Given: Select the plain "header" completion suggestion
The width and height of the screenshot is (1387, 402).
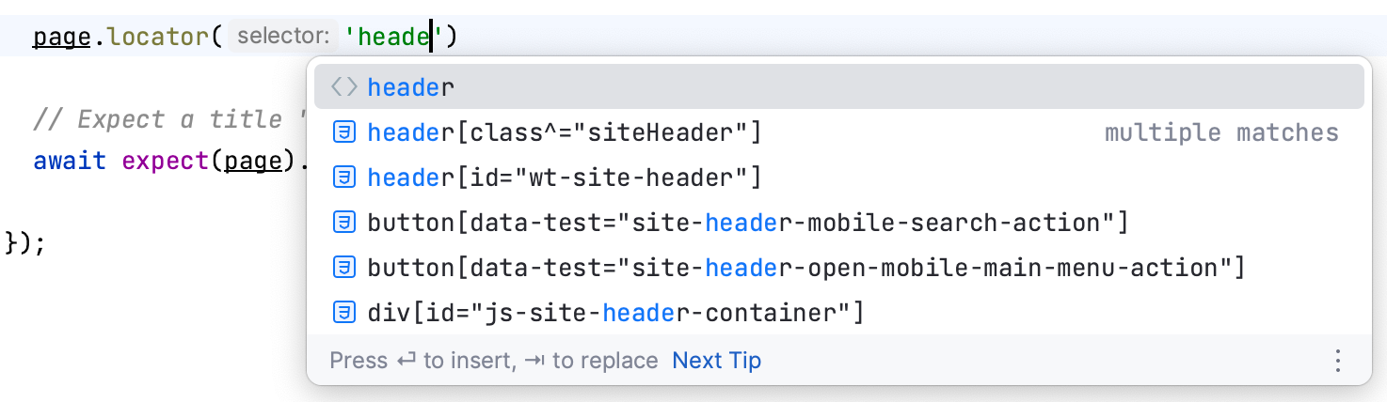Looking at the screenshot, I should [411, 87].
